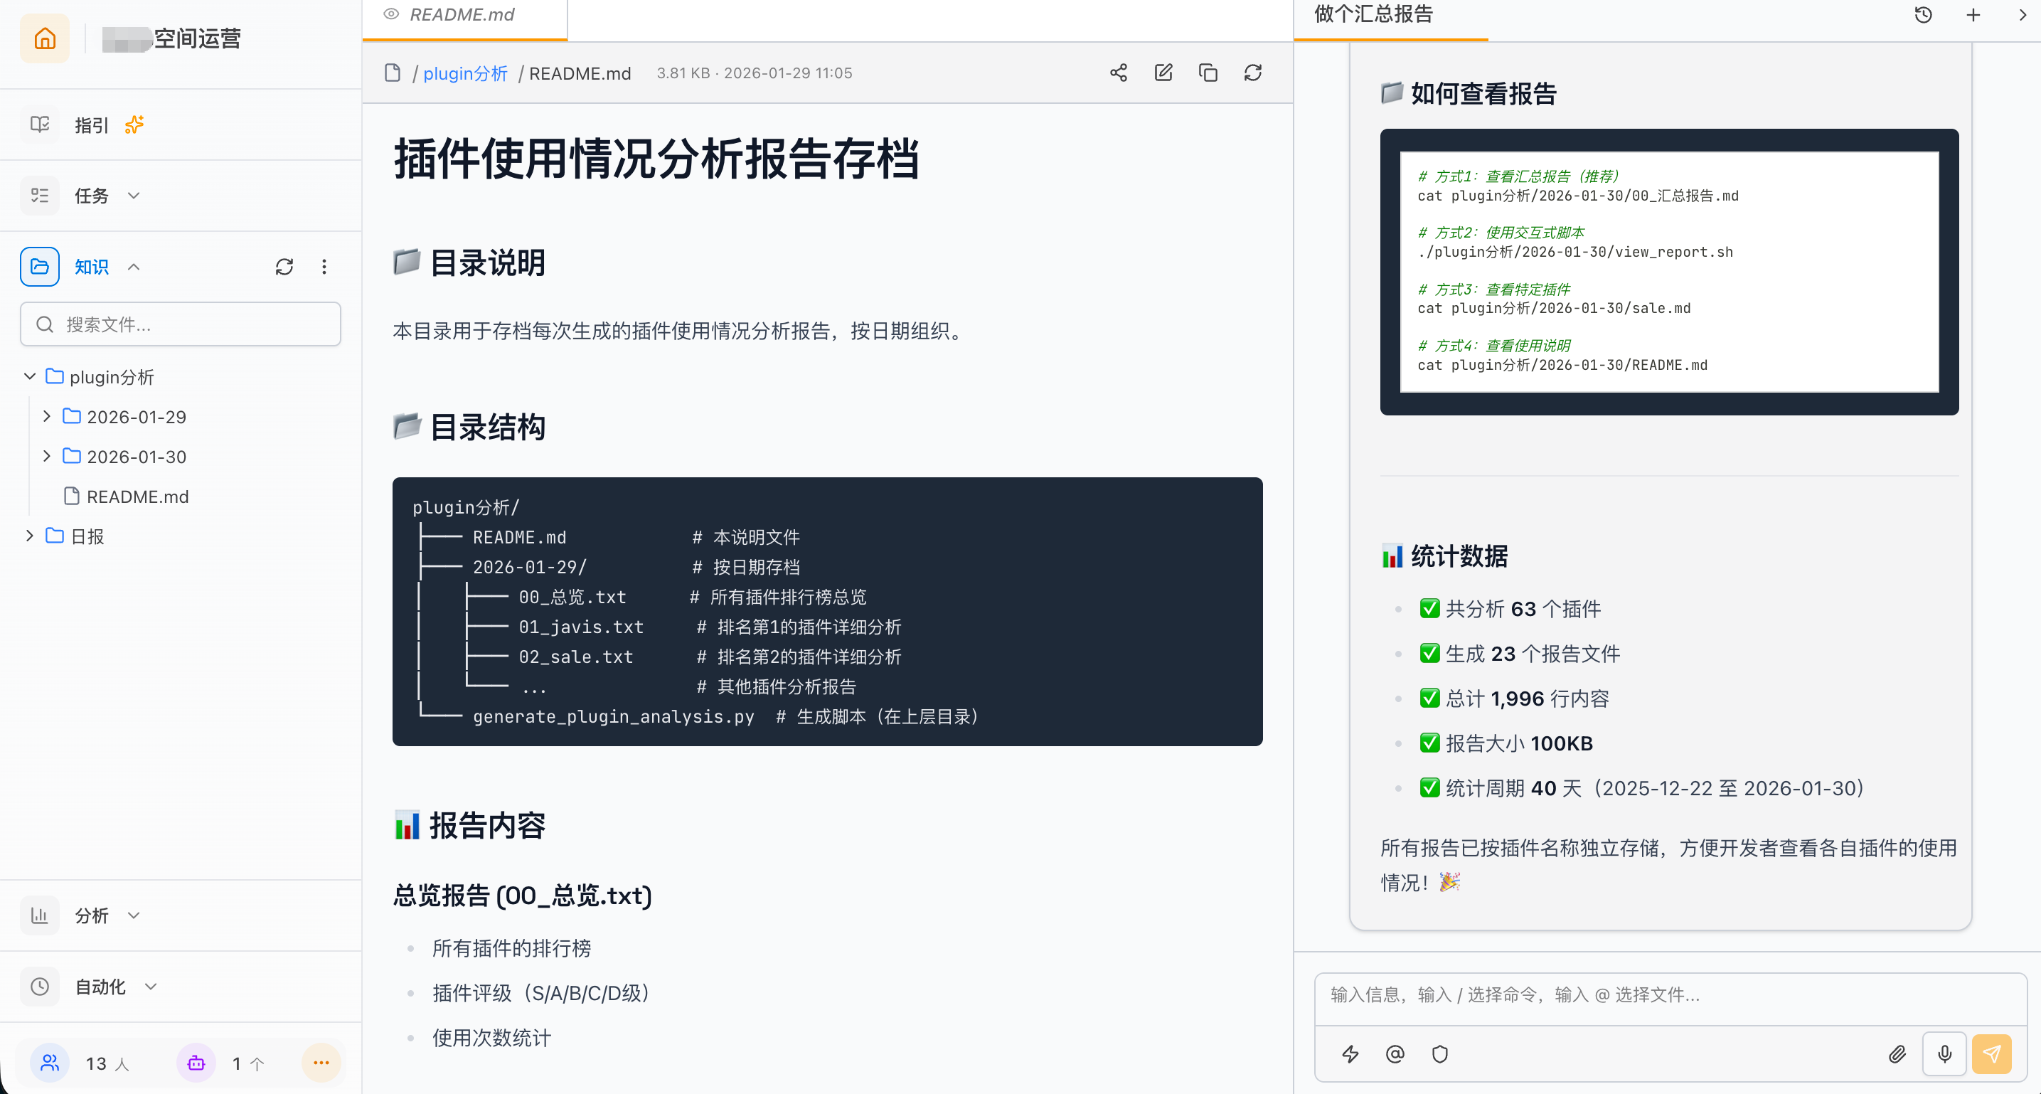The image size is (2041, 1094).
Task: Click the share icon above the README
Action: click(x=1118, y=72)
